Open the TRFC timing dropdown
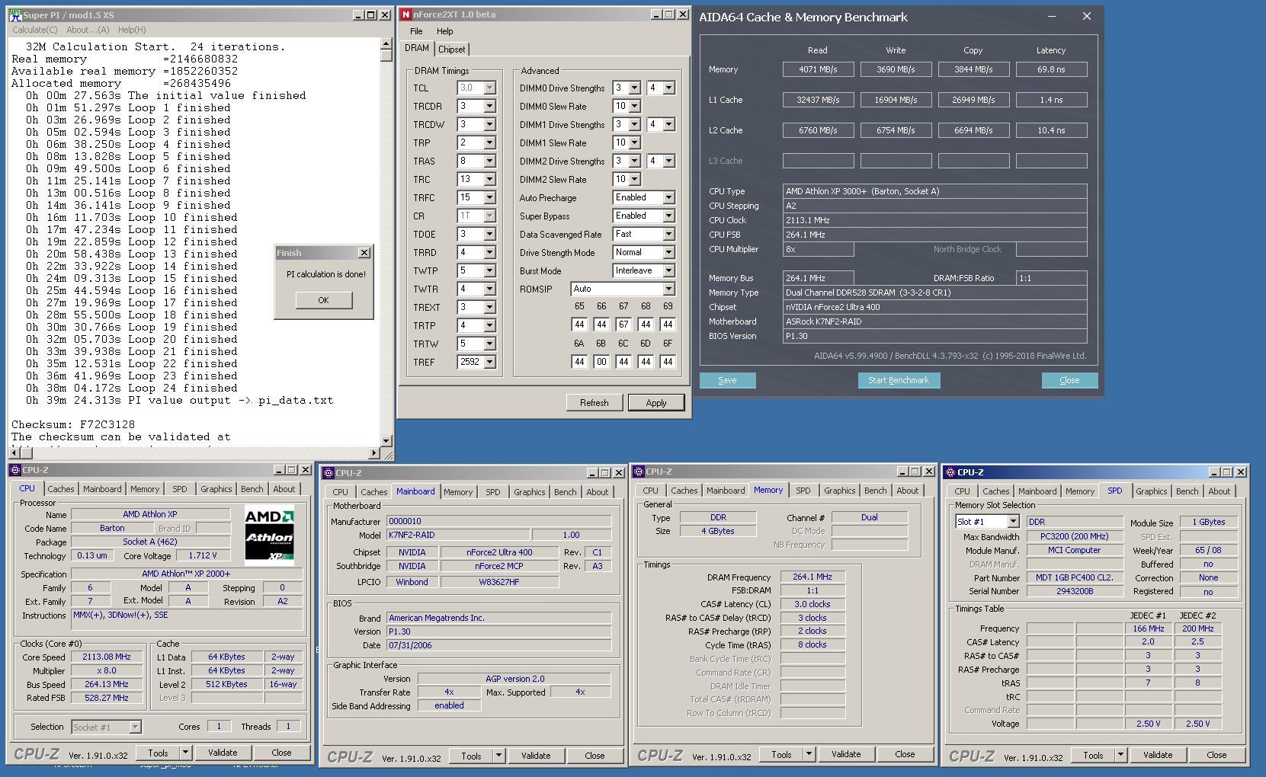 489,198
